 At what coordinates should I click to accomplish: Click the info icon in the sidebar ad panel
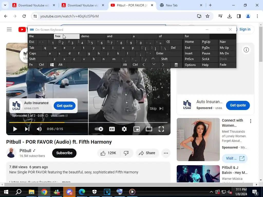coord(246,50)
